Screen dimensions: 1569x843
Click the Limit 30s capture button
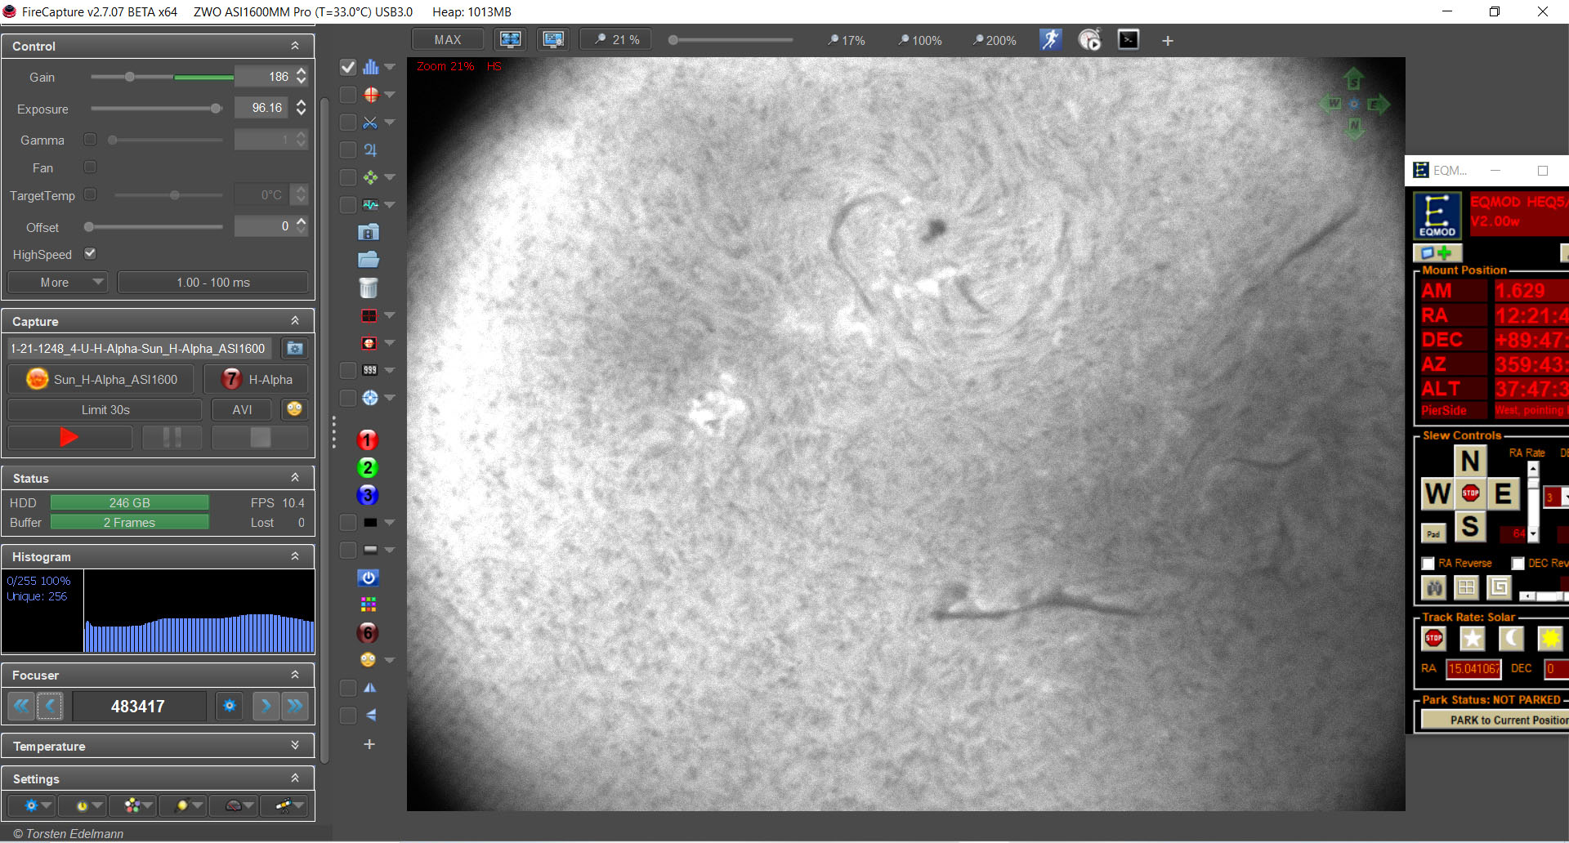click(x=105, y=410)
